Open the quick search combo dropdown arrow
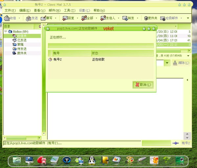Screen dimensions: 197x168 tap(167, 63)
